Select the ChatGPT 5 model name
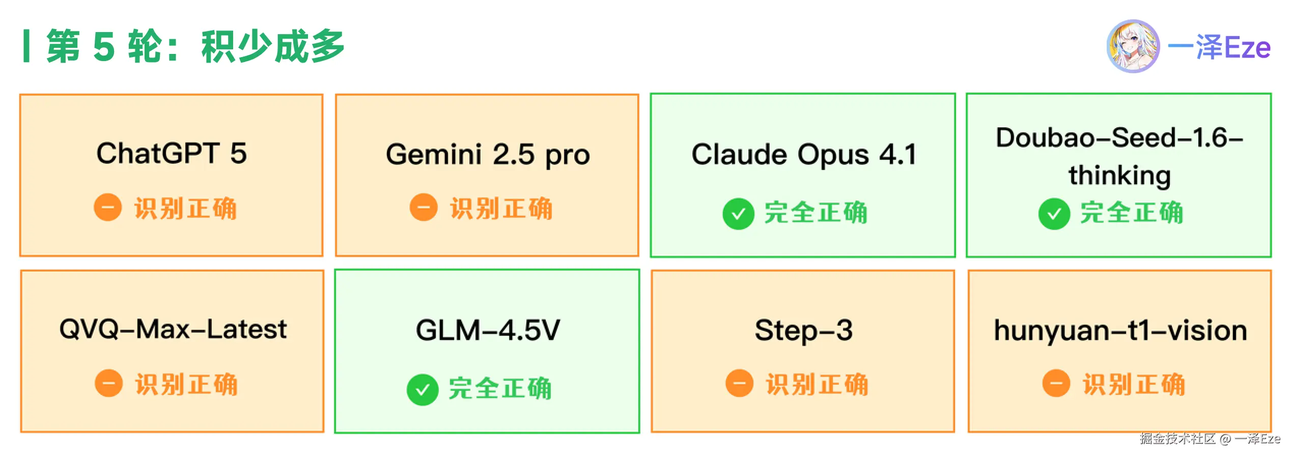The width and height of the screenshot is (1293, 458). 172,153
